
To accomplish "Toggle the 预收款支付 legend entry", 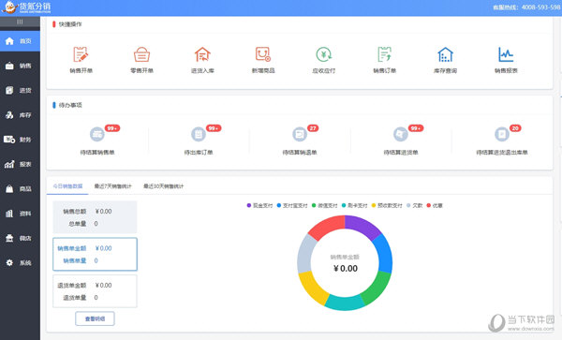I will coord(387,206).
